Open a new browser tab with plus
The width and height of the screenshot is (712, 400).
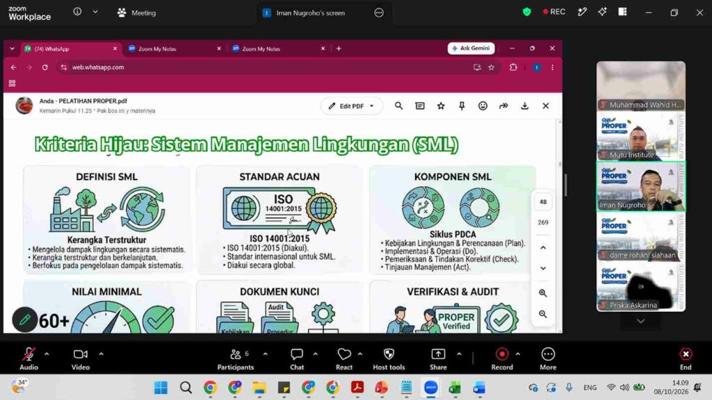tap(339, 49)
